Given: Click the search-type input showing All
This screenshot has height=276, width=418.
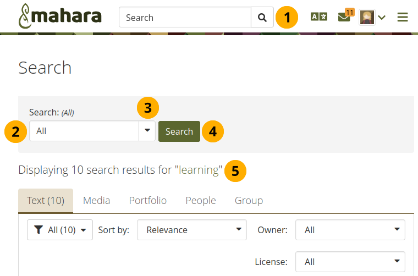Looking at the screenshot, I should (84, 131).
